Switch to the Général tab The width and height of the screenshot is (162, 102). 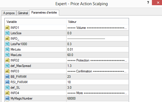23,13
